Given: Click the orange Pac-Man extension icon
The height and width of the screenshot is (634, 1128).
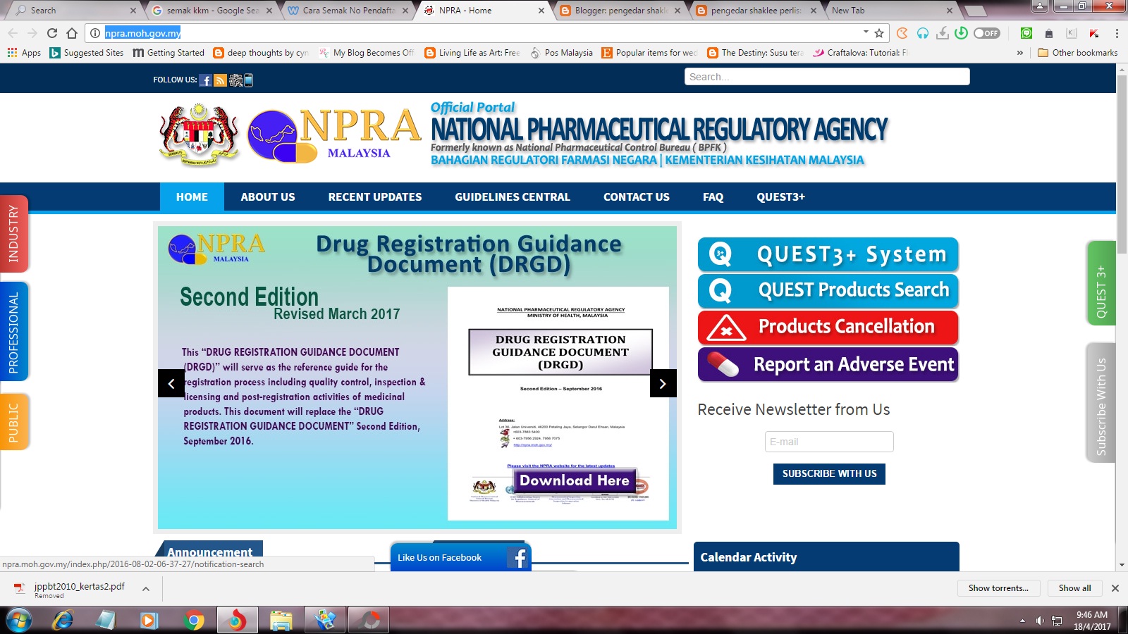Looking at the screenshot, I should point(902,33).
